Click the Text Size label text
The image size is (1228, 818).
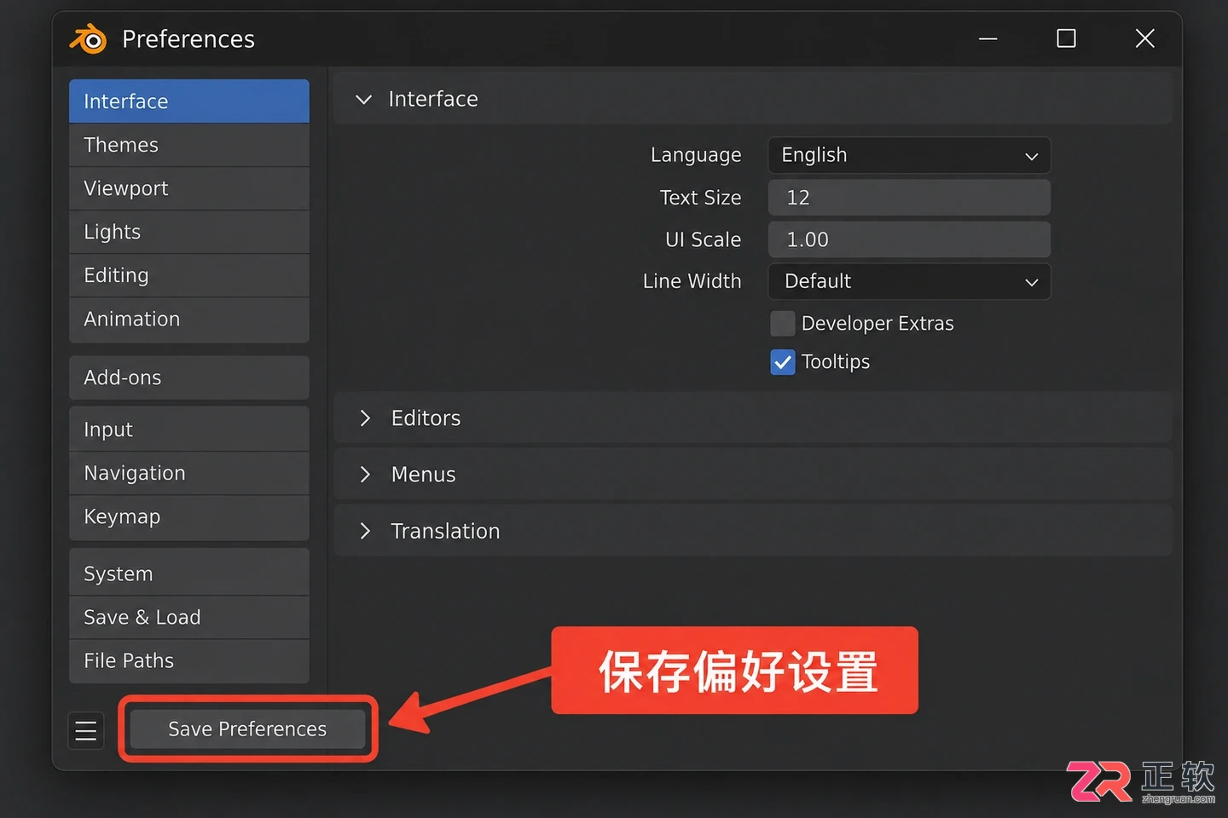tap(700, 198)
